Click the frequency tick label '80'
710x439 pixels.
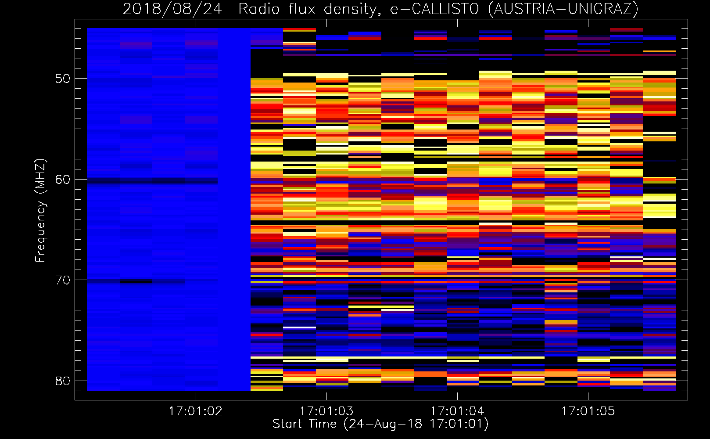coord(63,381)
